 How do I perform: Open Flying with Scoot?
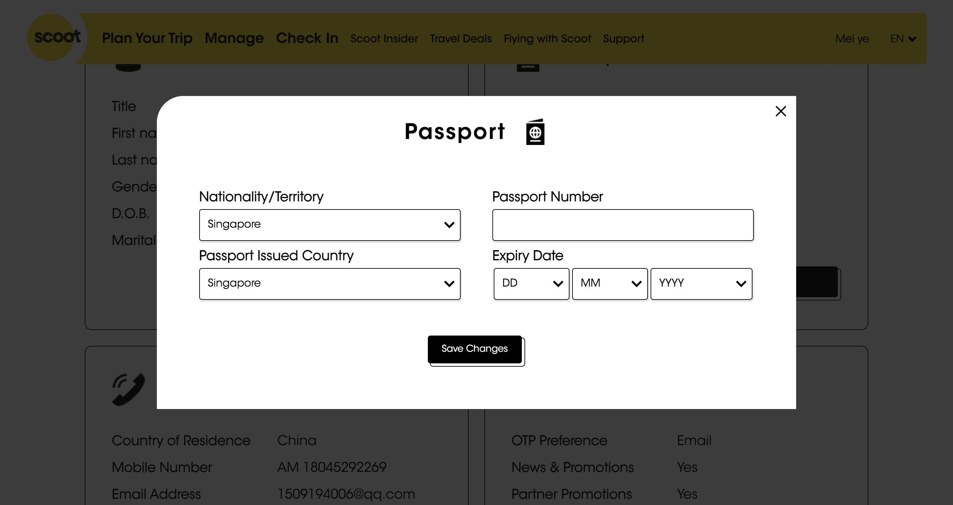tap(547, 38)
